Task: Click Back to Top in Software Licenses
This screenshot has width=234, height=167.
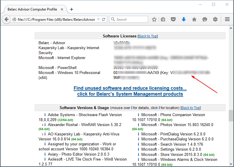Action: coord(148,36)
